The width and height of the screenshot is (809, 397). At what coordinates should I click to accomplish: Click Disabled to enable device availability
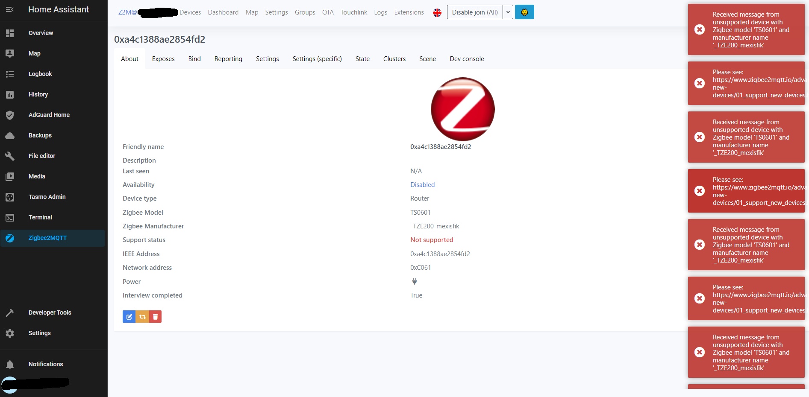[x=422, y=184]
